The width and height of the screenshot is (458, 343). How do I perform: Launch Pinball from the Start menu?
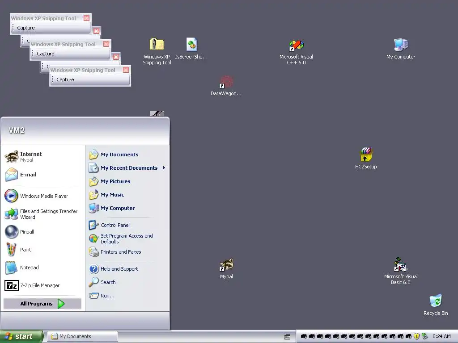(43, 232)
